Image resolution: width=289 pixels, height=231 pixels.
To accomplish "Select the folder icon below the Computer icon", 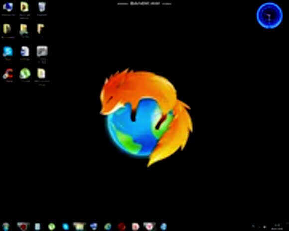I will (x=7, y=29).
